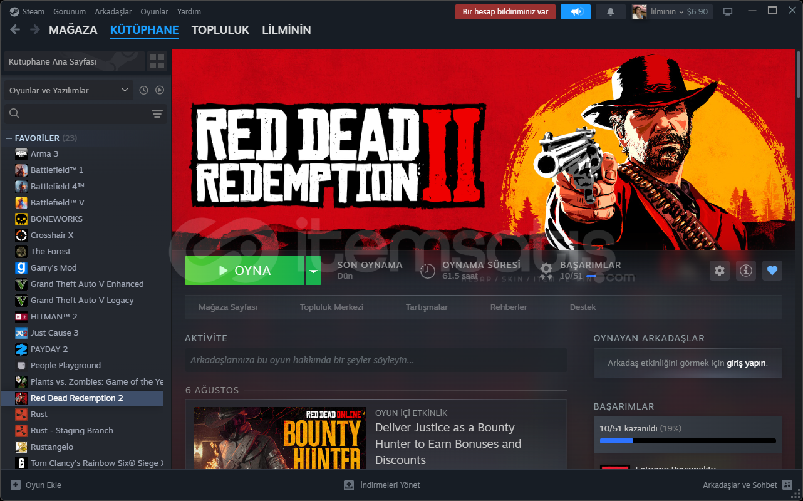Click the header achievements progress bar
This screenshot has height=501, width=803.
click(591, 276)
